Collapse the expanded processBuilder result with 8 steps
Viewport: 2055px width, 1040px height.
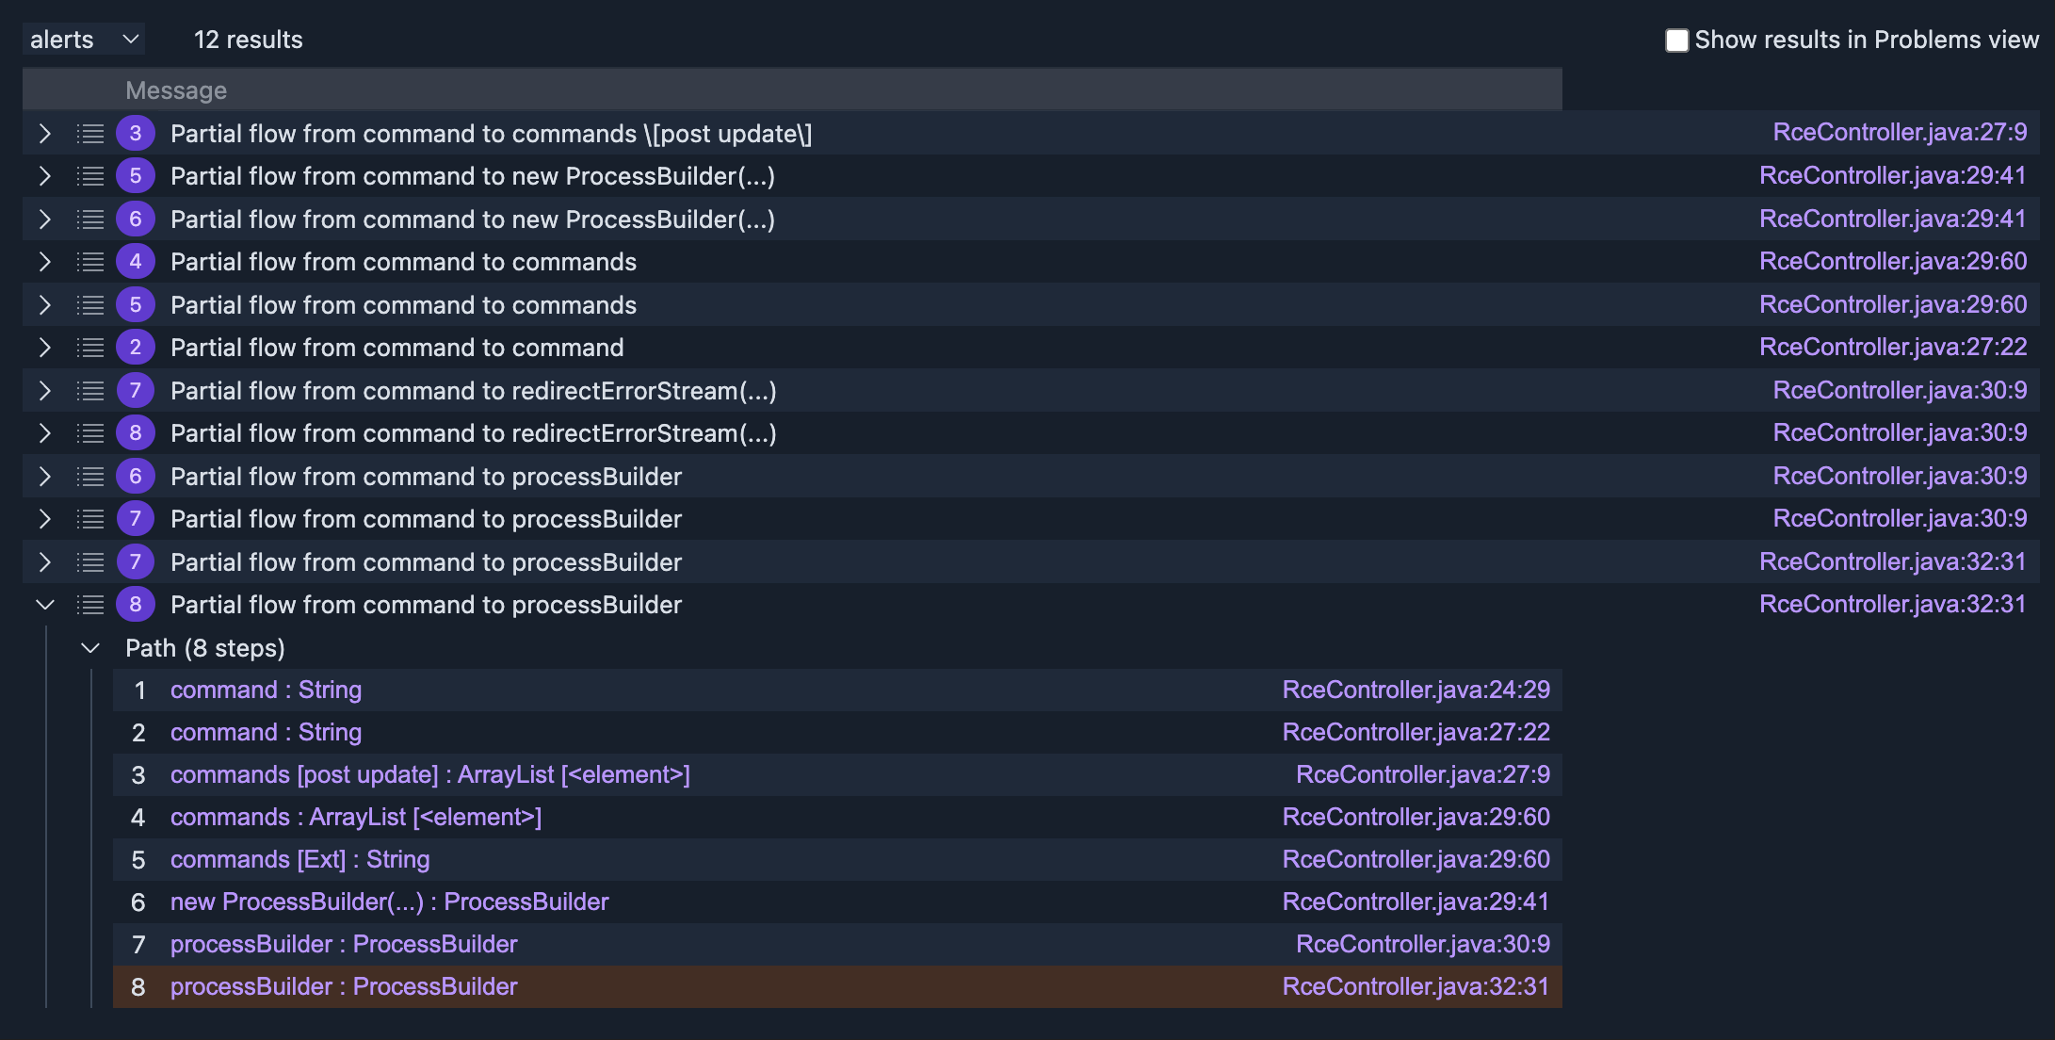point(44,605)
